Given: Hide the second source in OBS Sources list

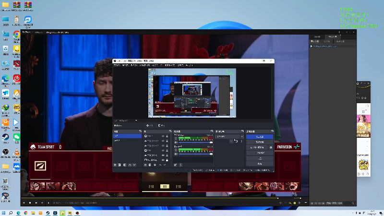Looking at the screenshot, I should [163, 141].
